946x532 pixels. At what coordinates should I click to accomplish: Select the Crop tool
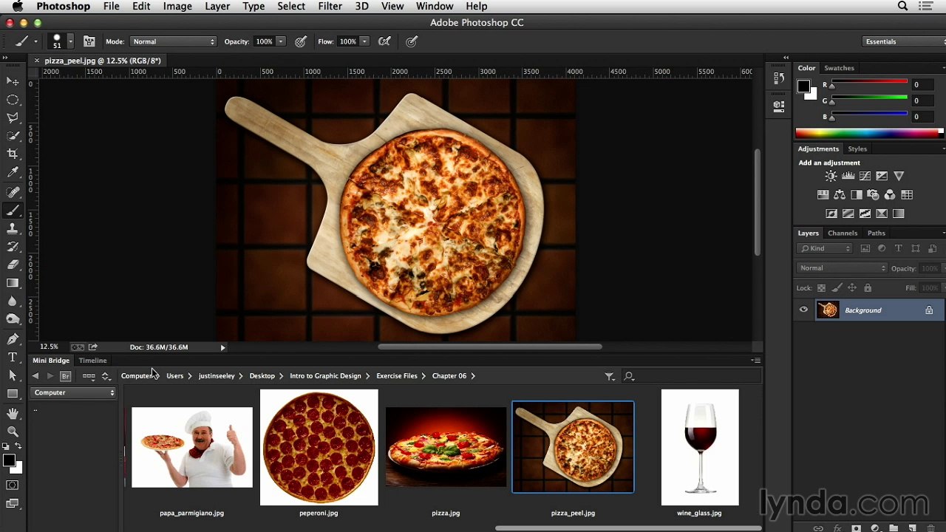13,154
